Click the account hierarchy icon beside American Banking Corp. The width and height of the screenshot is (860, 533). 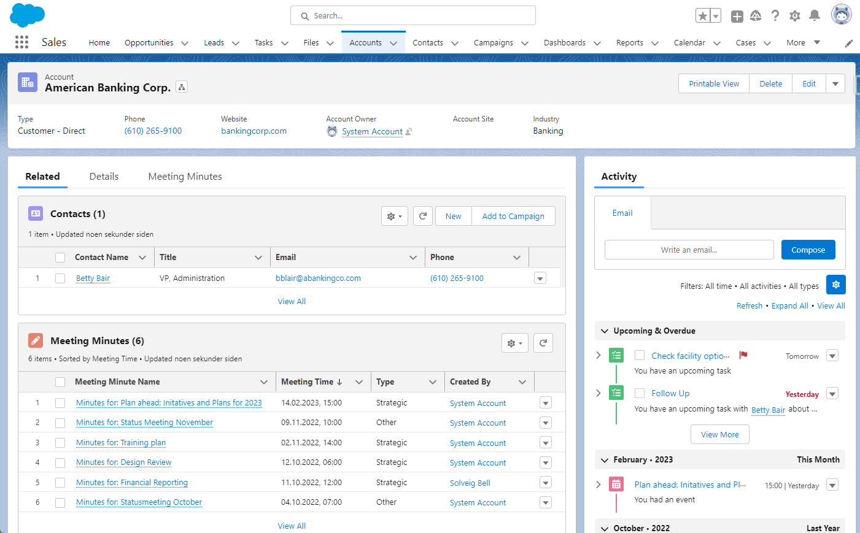click(x=182, y=87)
